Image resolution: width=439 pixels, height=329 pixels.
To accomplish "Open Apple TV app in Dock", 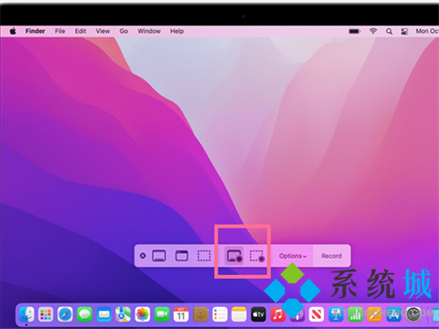I will point(258,314).
